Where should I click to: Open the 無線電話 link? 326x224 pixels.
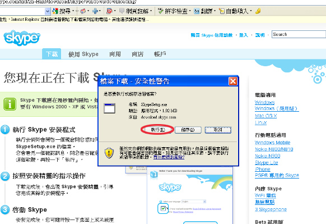tap(265, 202)
